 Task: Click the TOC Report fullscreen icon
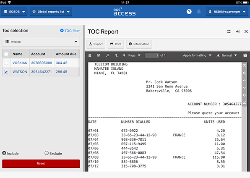point(229,31)
